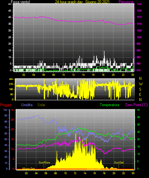The width and height of the screenshot is (149, 178).
Task: Click the Pioggia legend label
Action: coord(6,105)
